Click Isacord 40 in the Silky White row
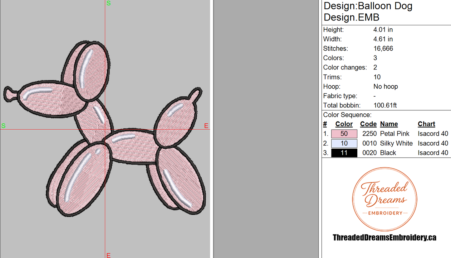This screenshot has height=258, width=451. click(x=433, y=143)
